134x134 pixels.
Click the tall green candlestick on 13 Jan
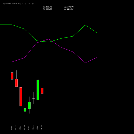tap(38, 90)
